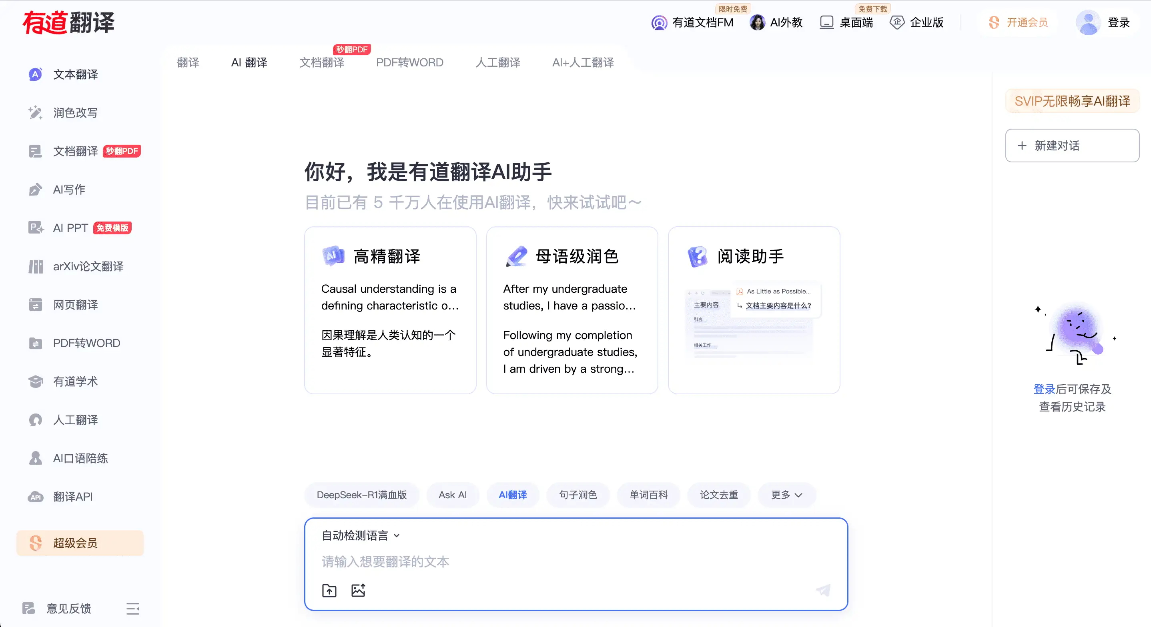Select the DeepSeek-R1满血版 mode chip
The height and width of the screenshot is (627, 1151).
point(361,495)
